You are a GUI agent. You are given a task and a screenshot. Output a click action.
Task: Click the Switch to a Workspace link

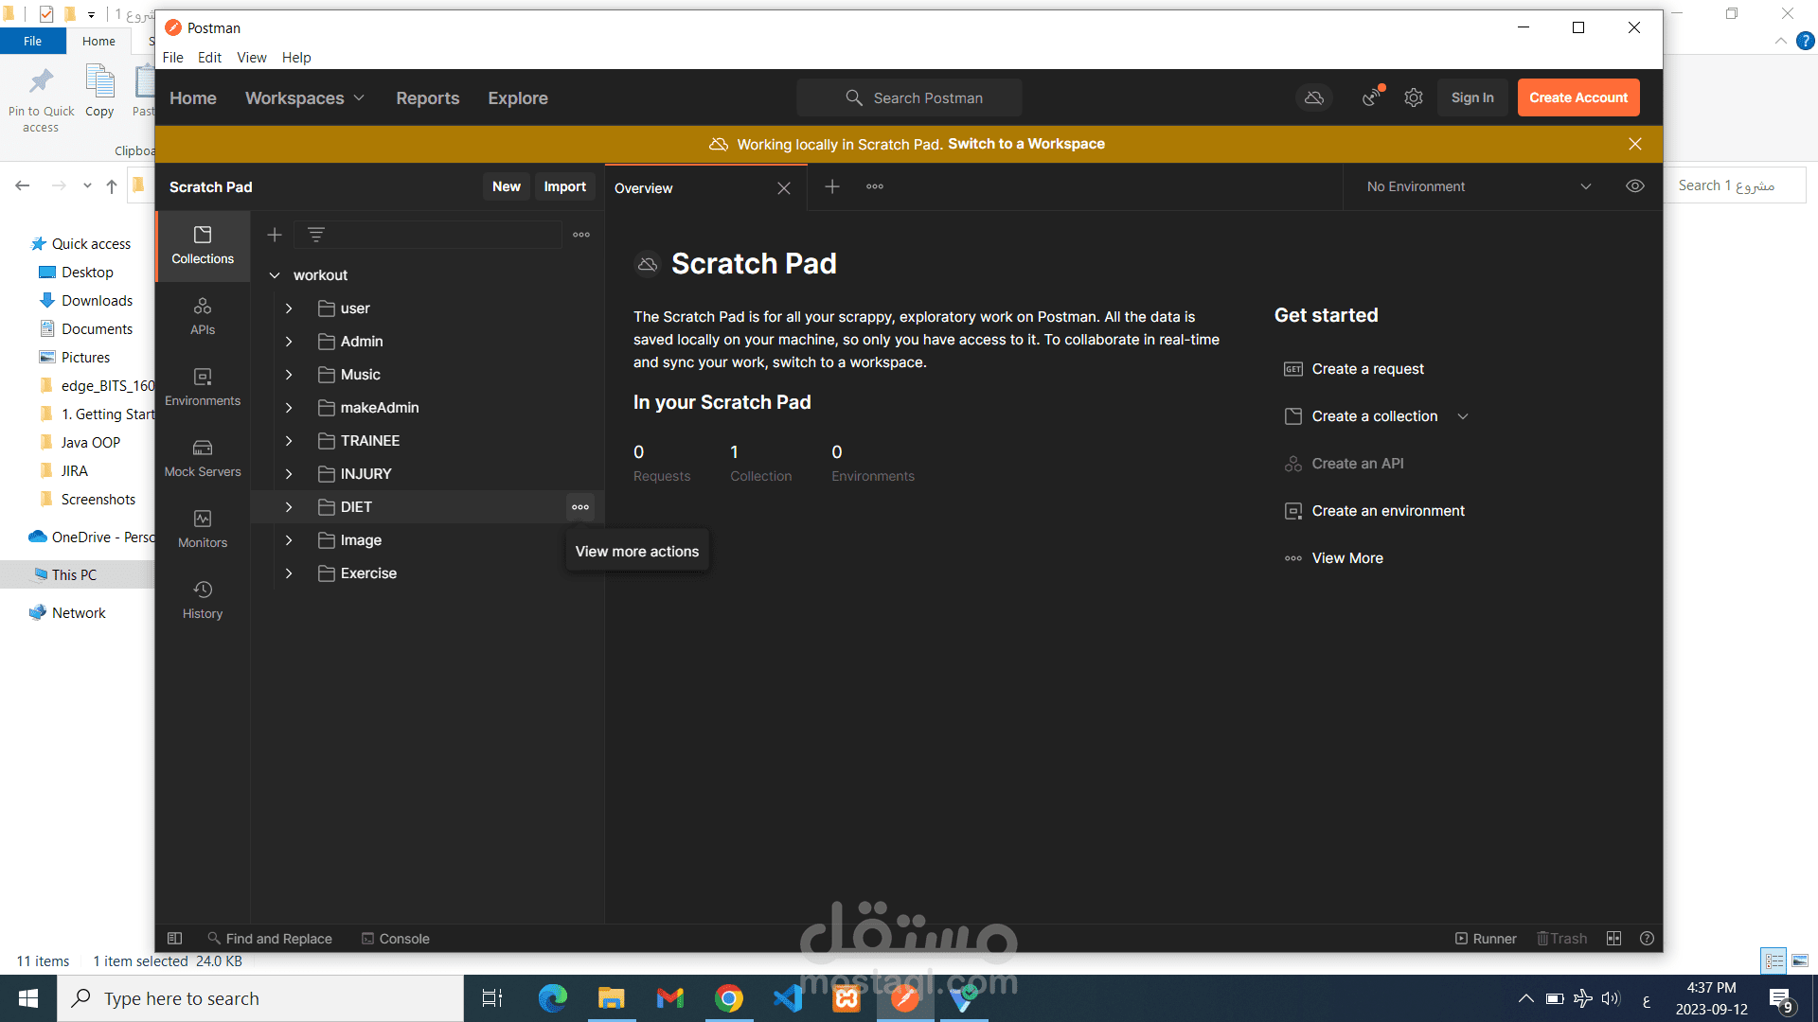coord(1026,144)
